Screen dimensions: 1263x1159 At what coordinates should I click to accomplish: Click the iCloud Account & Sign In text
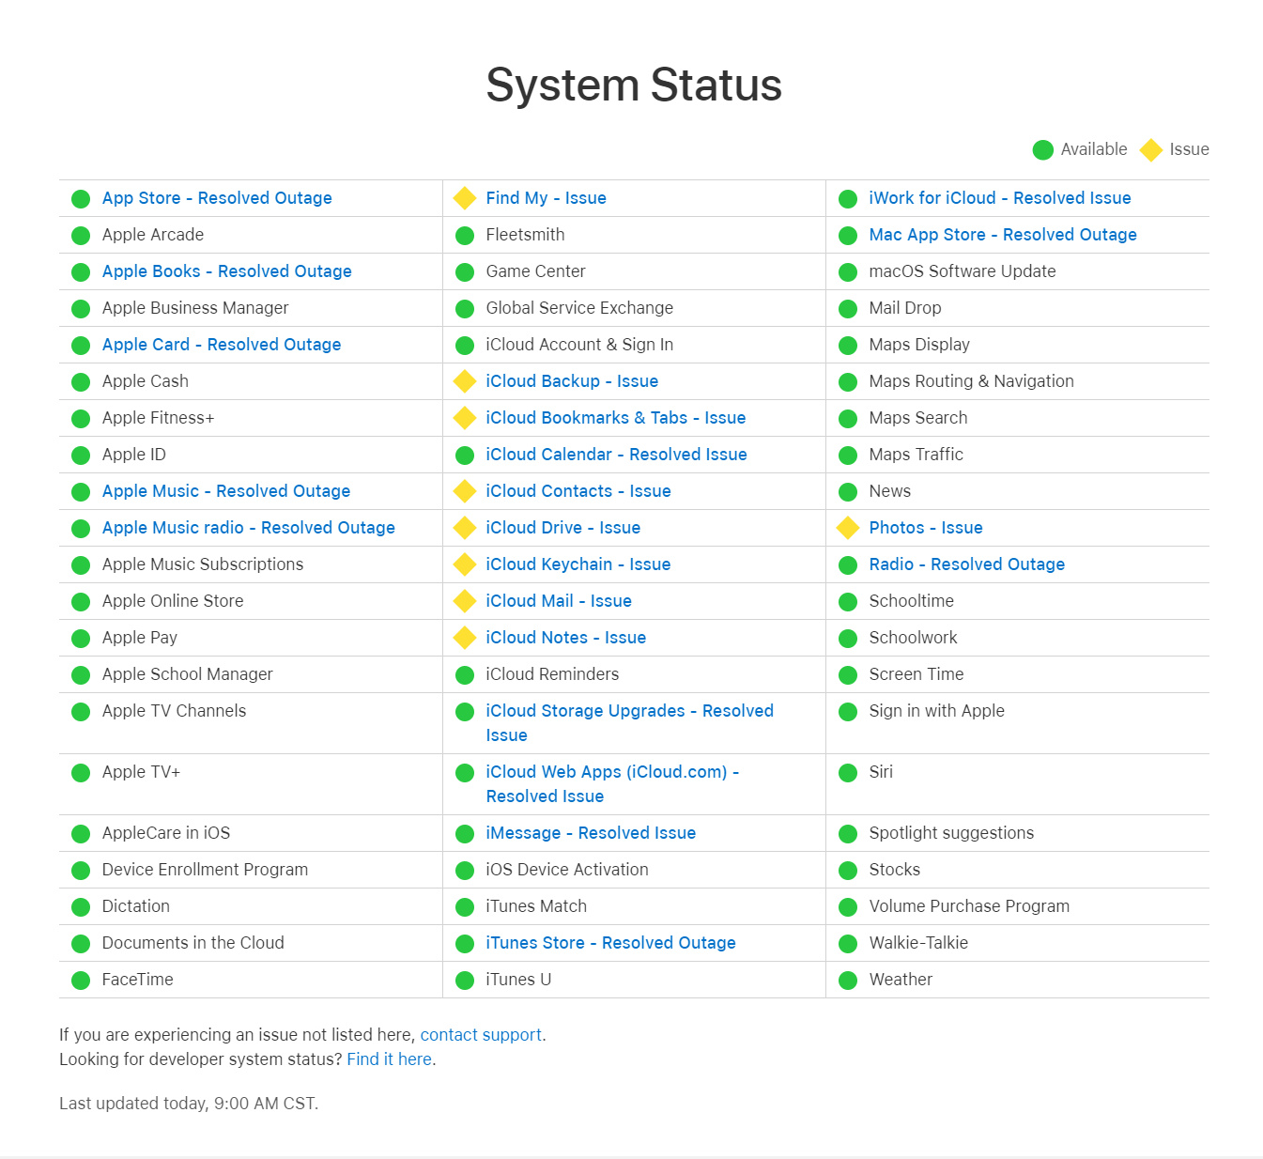click(x=579, y=345)
